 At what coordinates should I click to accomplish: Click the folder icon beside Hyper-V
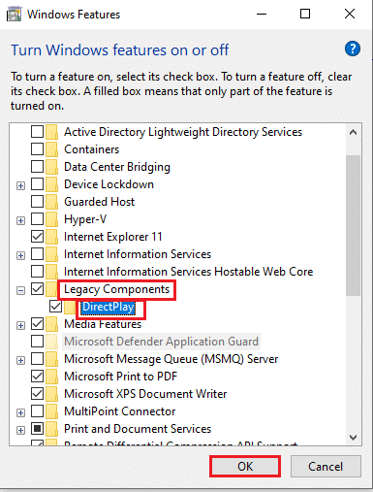pos(51,219)
